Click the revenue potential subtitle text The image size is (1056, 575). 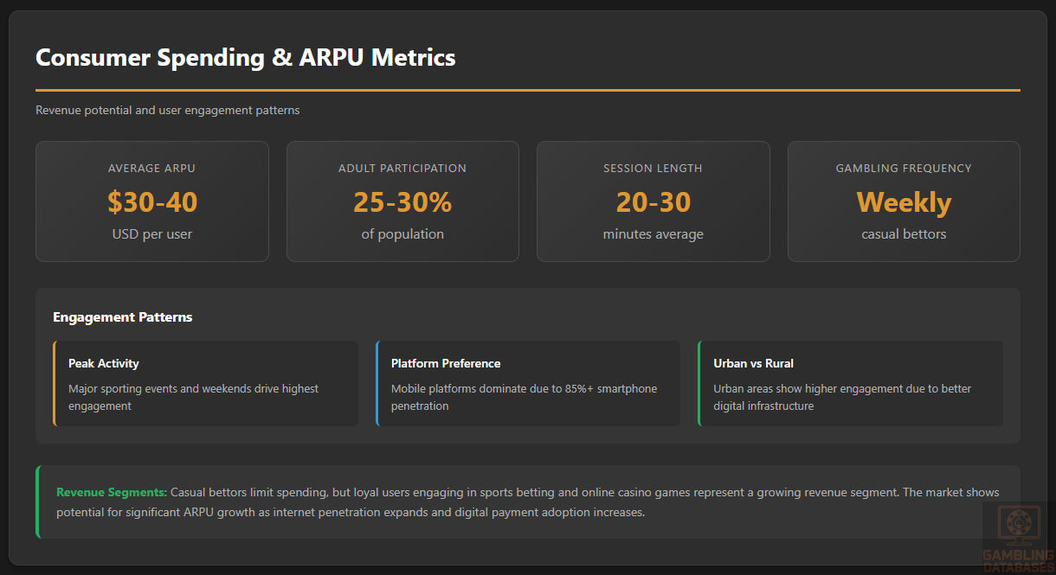pos(167,111)
